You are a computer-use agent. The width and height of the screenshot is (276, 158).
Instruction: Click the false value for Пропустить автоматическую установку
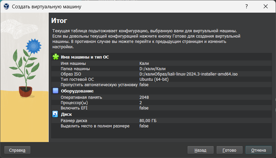point(144,85)
